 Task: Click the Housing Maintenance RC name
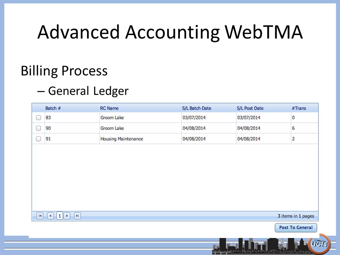(121, 139)
